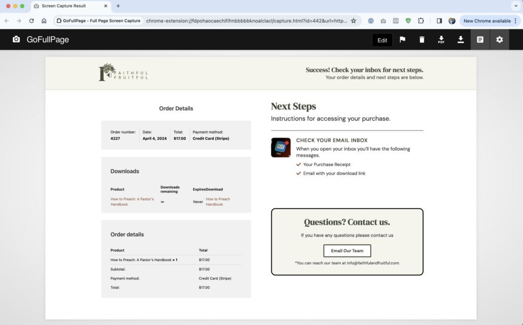
Task: Click the Email Our Team button
Action: pos(347,251)
